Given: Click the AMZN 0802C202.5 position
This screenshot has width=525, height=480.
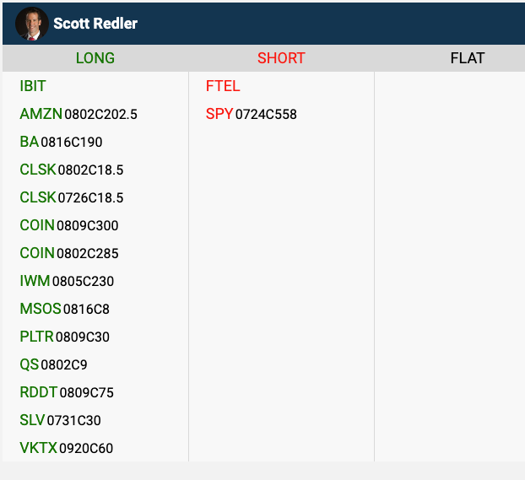Looking at the screenshot, I should point(78,114).
